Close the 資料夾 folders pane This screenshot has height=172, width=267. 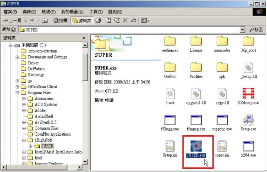tap(84, 38)
